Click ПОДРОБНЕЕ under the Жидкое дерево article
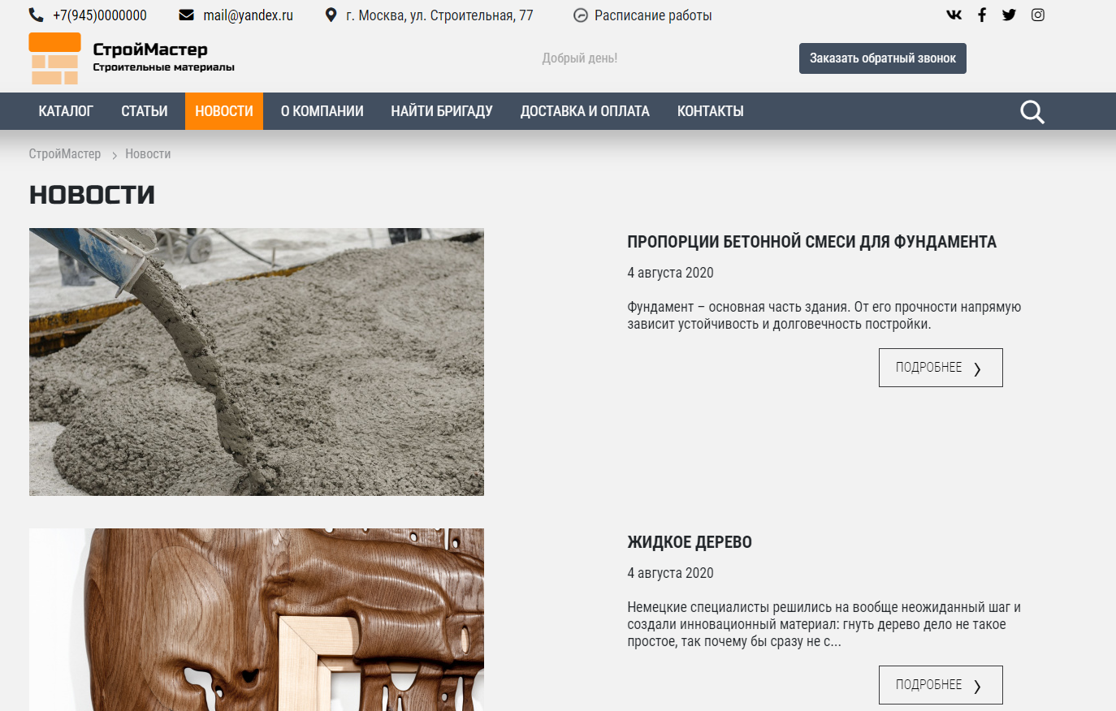 pyautogui.click(x=941, y=685)
